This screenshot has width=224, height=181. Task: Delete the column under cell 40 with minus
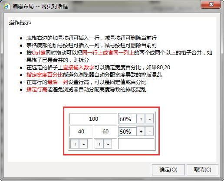[83, 144]
